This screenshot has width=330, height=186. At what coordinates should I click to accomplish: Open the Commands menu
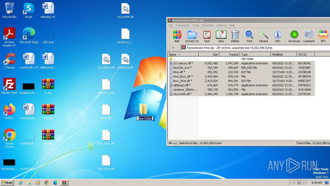pos(183,25)
